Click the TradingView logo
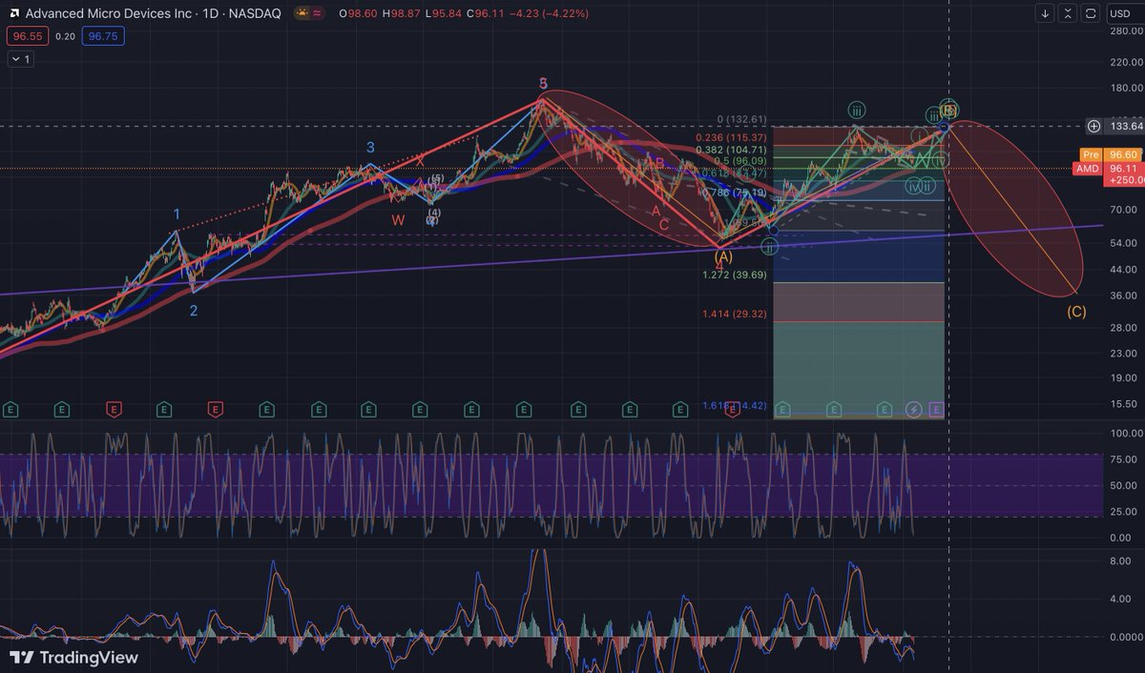Screen dimensions: 1145x673 pos(73,658)
